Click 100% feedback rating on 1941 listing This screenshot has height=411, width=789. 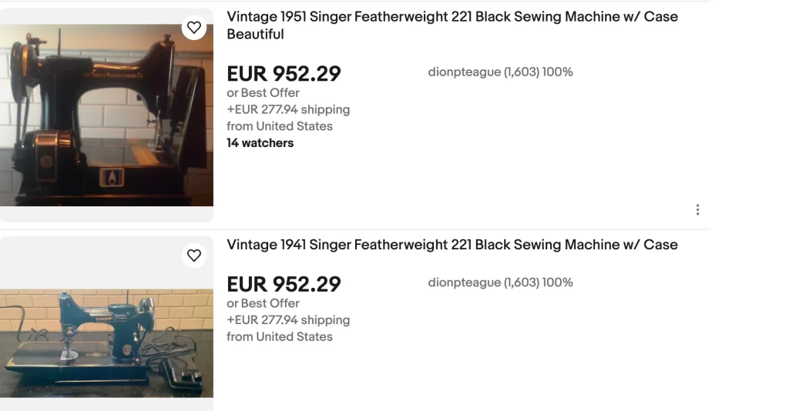tap(558, 282)
